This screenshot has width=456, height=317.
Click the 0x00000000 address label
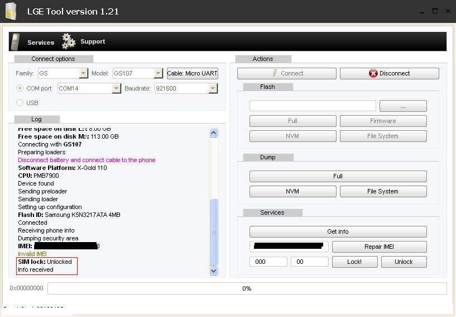26,288
